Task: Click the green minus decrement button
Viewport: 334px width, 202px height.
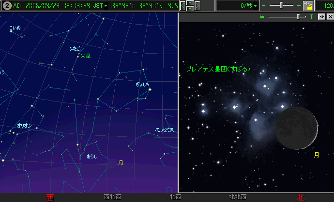Action: click(x=190, y=9)
